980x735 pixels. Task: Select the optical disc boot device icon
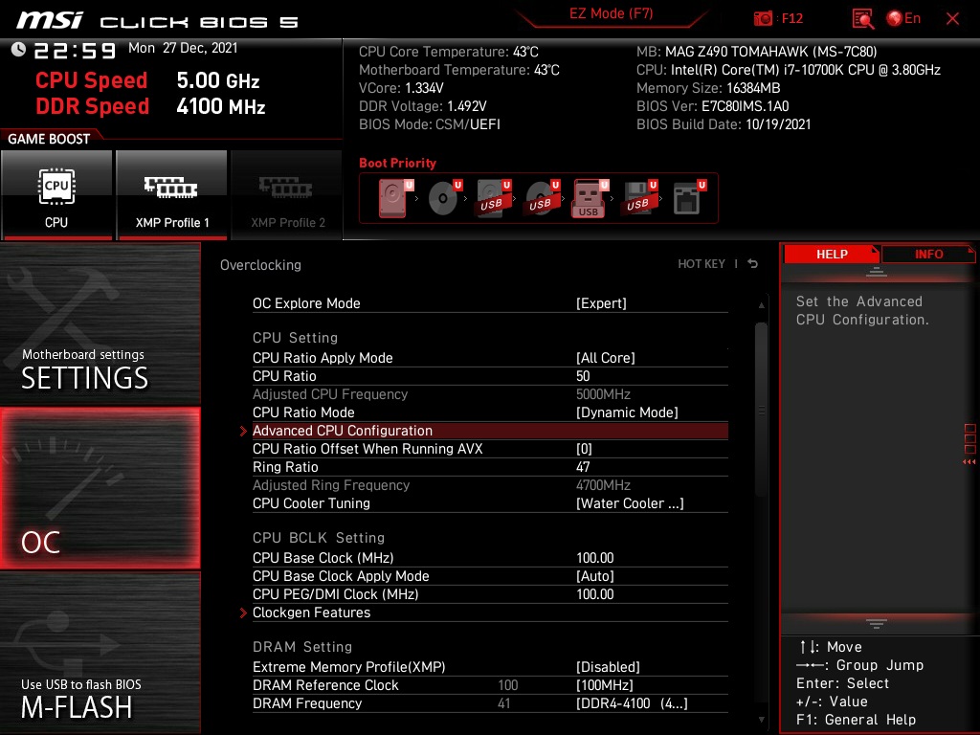pos(444,197)
